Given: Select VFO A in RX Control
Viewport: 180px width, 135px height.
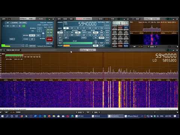Looking at the screenshot, I should (60, 32).
